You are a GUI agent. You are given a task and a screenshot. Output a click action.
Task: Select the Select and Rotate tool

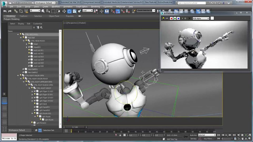click(x=69, y=11)
